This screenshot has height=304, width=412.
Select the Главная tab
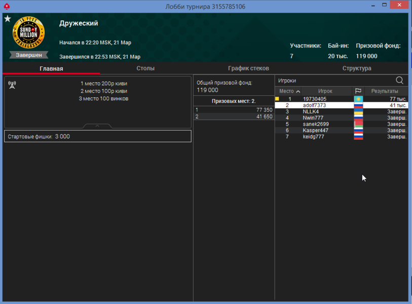tap(51, 68)
